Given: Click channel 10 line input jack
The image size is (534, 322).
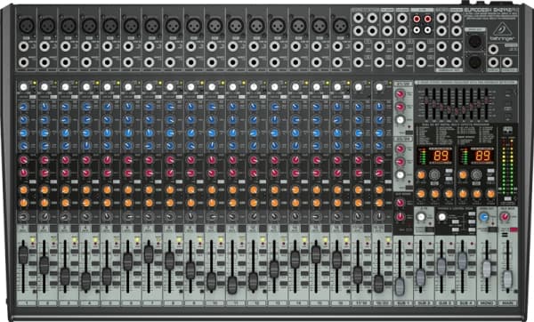Looking at the screenshot, I should point(212,46).
